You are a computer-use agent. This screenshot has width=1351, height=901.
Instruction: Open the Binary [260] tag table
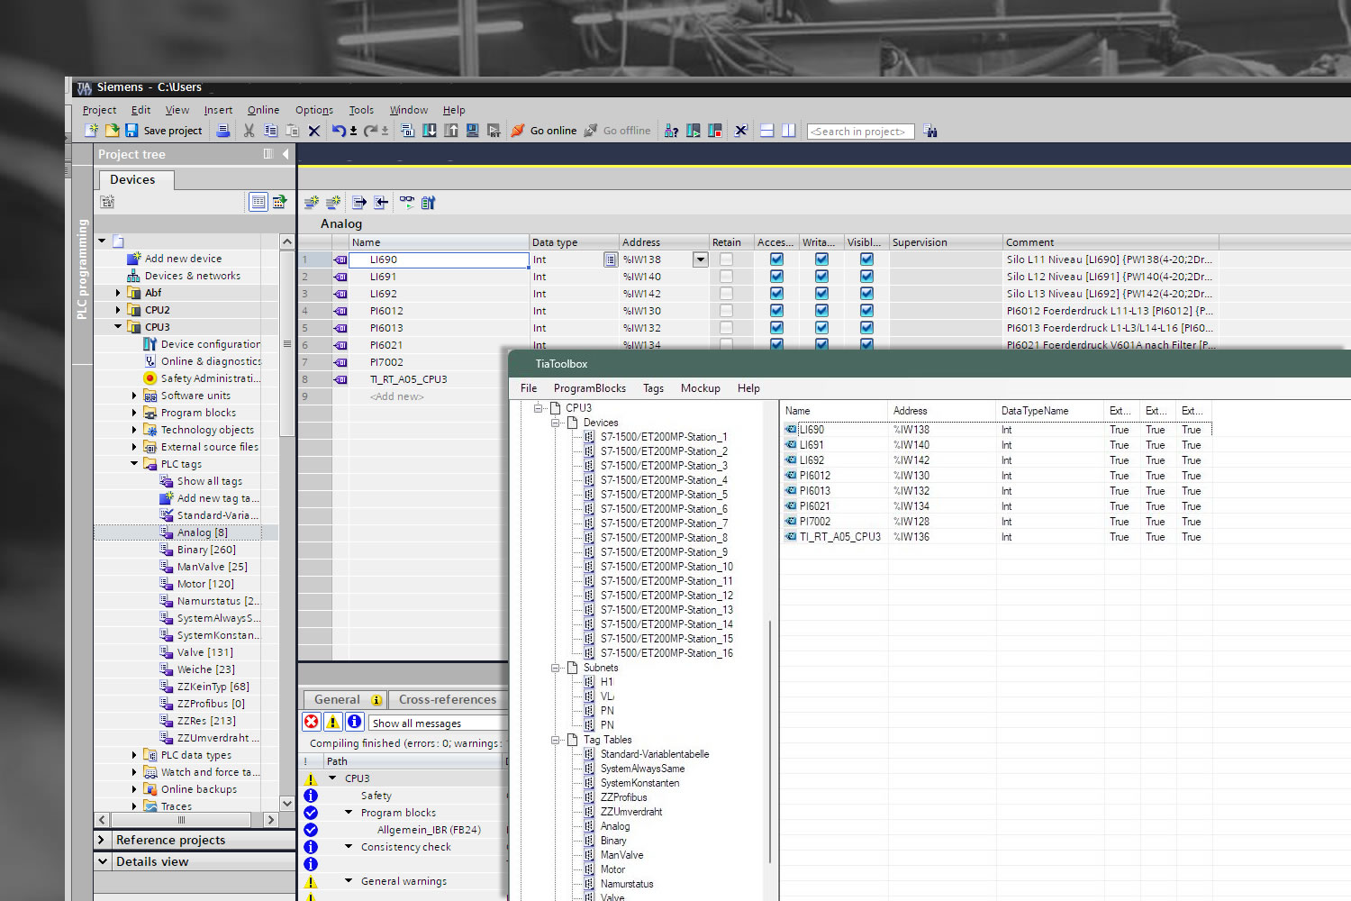[x=206, y=550]
